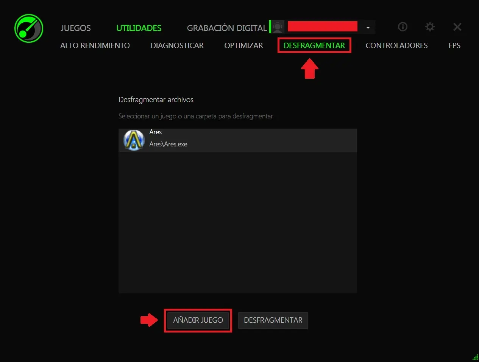
Task: Click the DESFRAGMENTAR button below the list
Action: coord(273,320)
